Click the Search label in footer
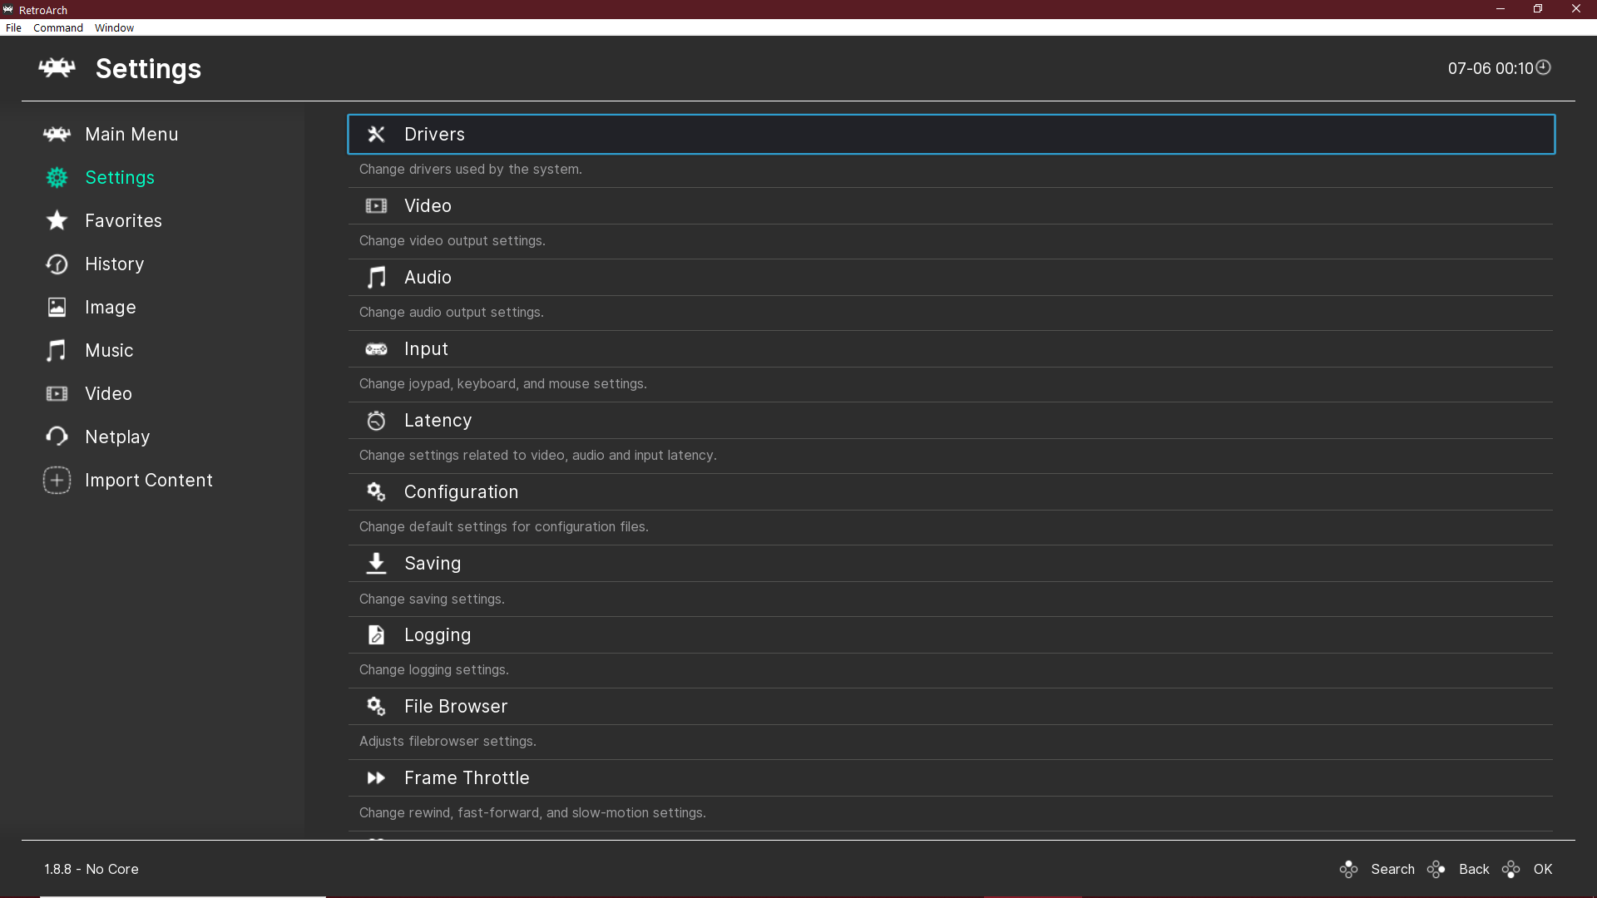 1392,869
